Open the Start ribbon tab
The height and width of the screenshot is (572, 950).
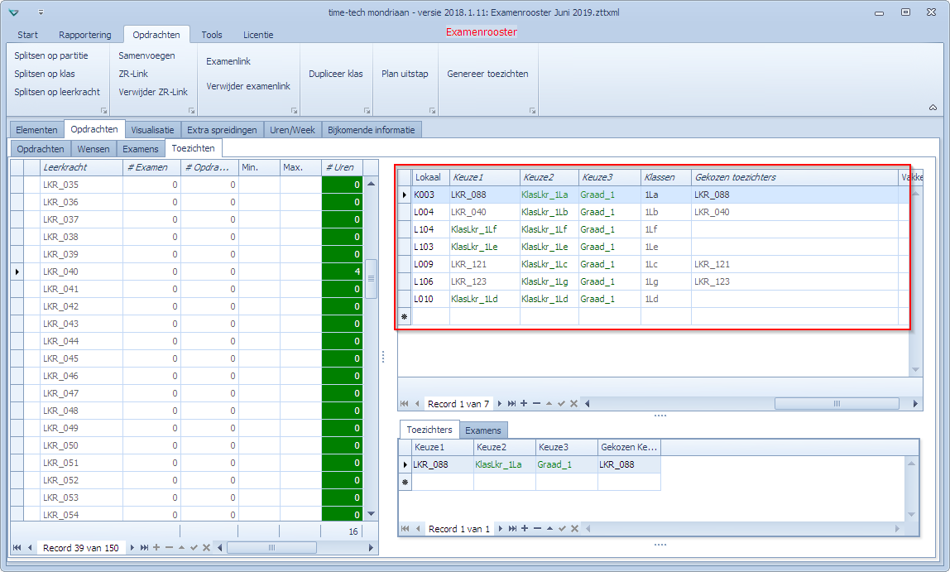(x=27, y=35)
